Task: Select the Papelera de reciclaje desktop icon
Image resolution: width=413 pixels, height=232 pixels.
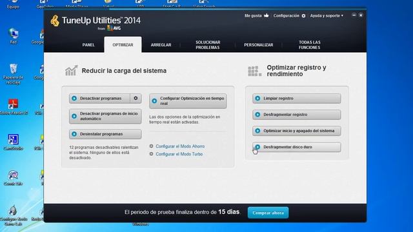Action: point(13,74)
